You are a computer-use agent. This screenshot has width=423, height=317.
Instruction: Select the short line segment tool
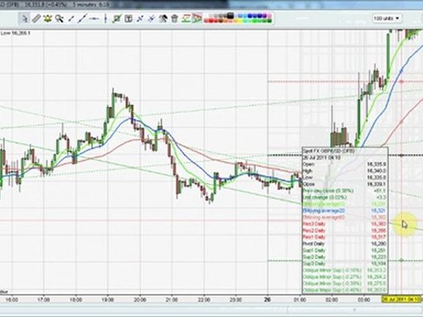(70, 18)
